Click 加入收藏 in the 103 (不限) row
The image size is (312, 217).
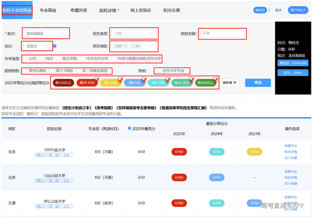pos(291,158)
